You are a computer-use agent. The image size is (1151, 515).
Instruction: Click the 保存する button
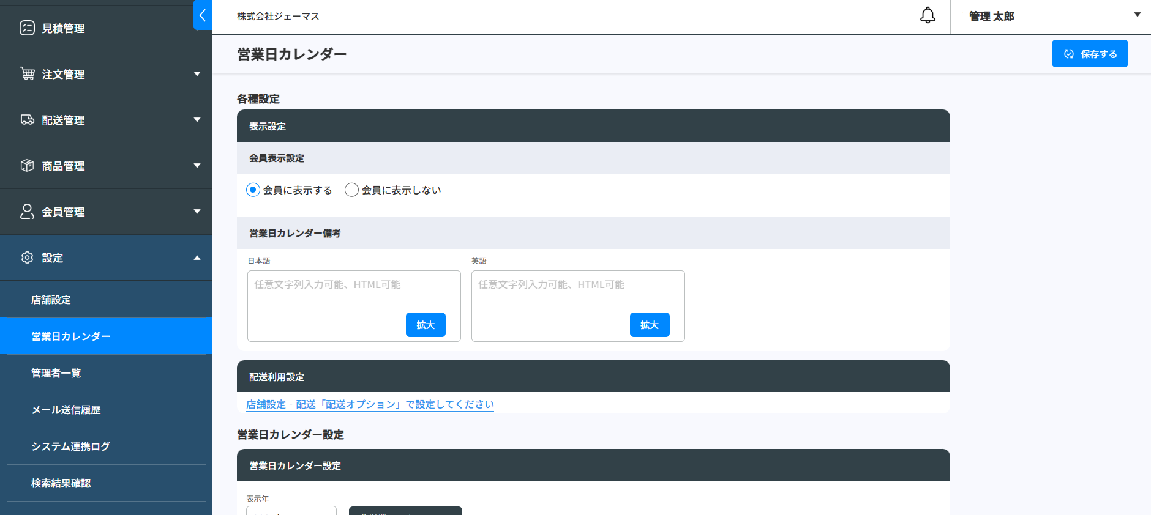(1089, 54)
